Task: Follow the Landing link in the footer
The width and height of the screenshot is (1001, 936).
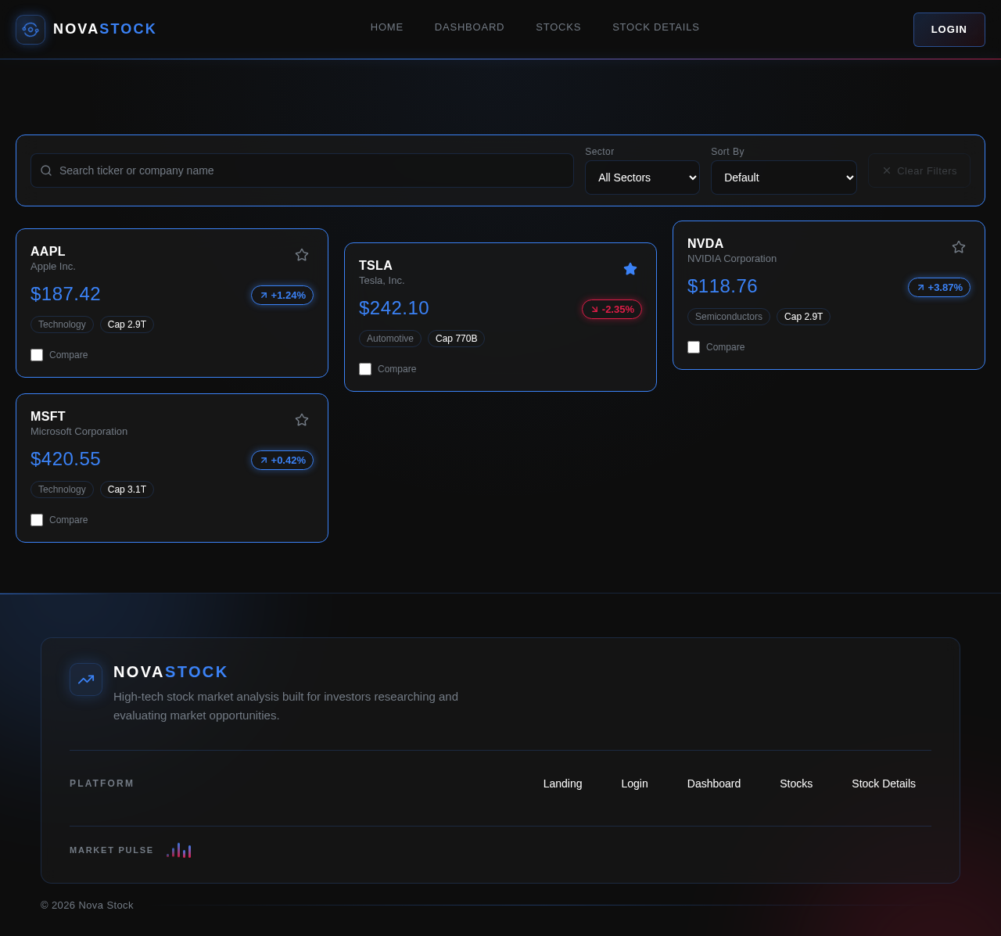Action: tap(563, 784)
